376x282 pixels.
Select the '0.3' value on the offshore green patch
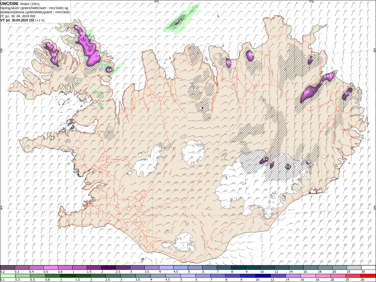click(178, 21)
